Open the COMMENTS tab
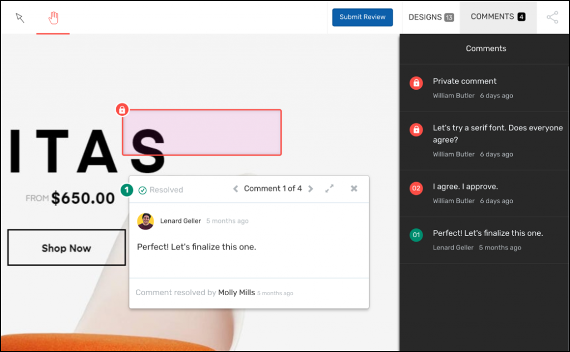This screenshot has height=352, width=570. click(x=498, y=17)
